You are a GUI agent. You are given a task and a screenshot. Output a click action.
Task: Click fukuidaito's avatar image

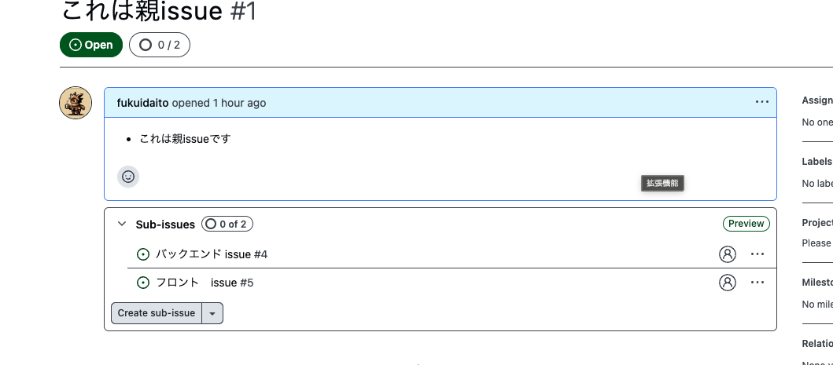[76, 103]
